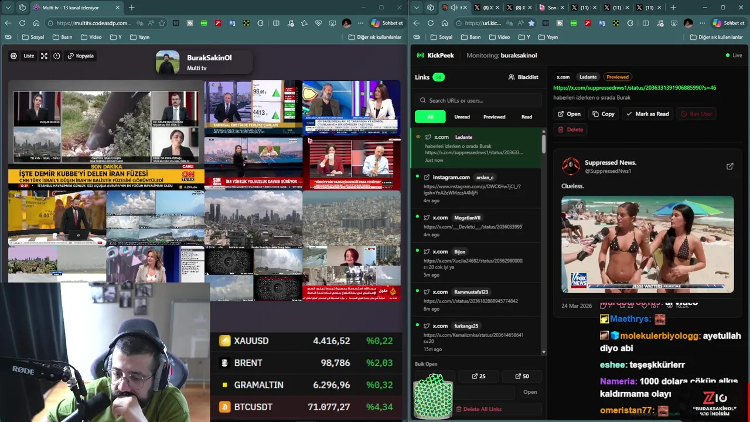Open Diğer sık kullanılanlar folder in left window
Viewport: 750px width, 422px height.
[x=375, y=37]
